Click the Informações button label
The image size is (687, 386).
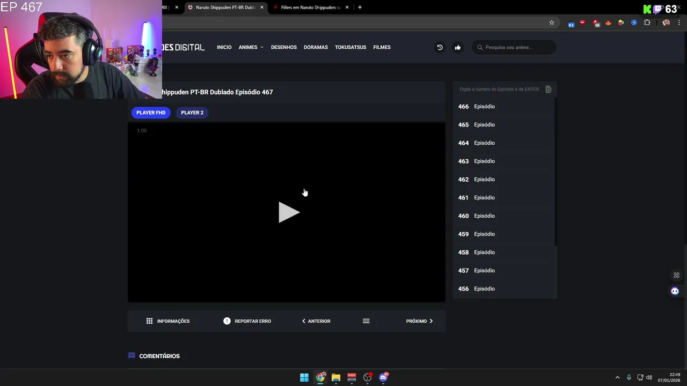[x=173, y=321]
